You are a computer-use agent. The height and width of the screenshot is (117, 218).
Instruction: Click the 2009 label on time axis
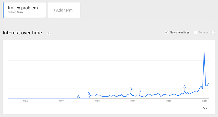click(97, 101)
